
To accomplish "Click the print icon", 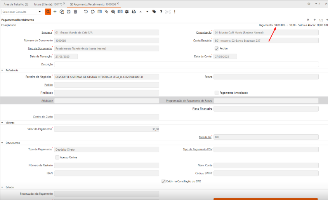I will (134, 12).
